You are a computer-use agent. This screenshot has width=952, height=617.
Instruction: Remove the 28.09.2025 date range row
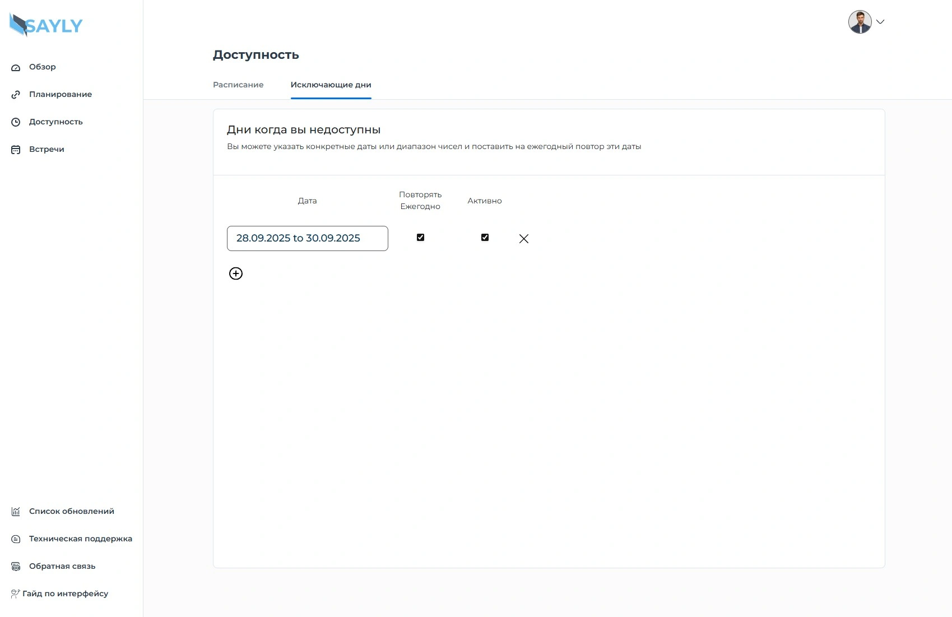click(524, 239)
